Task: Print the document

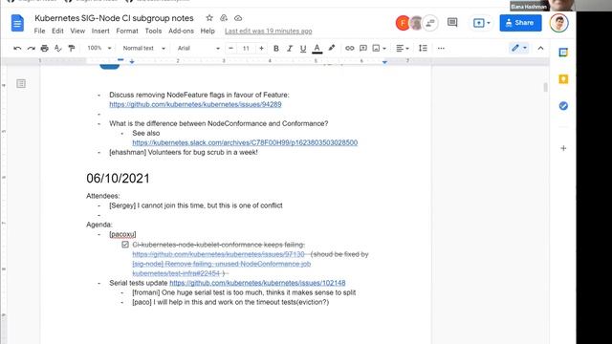Action: click(x=45, y=49)
